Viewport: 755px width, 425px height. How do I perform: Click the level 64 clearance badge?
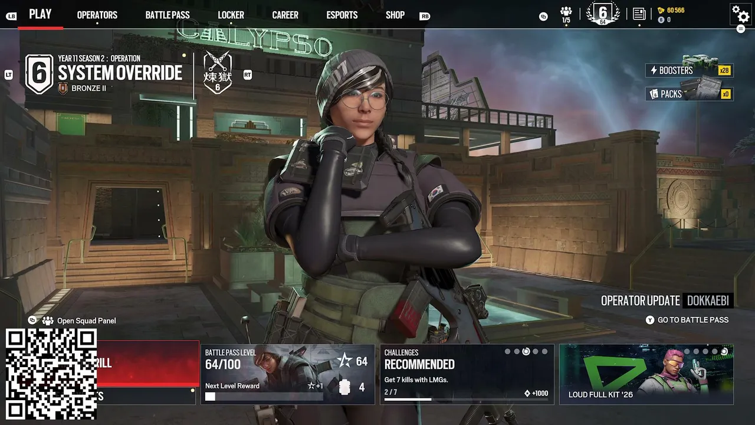click(602, 14)
